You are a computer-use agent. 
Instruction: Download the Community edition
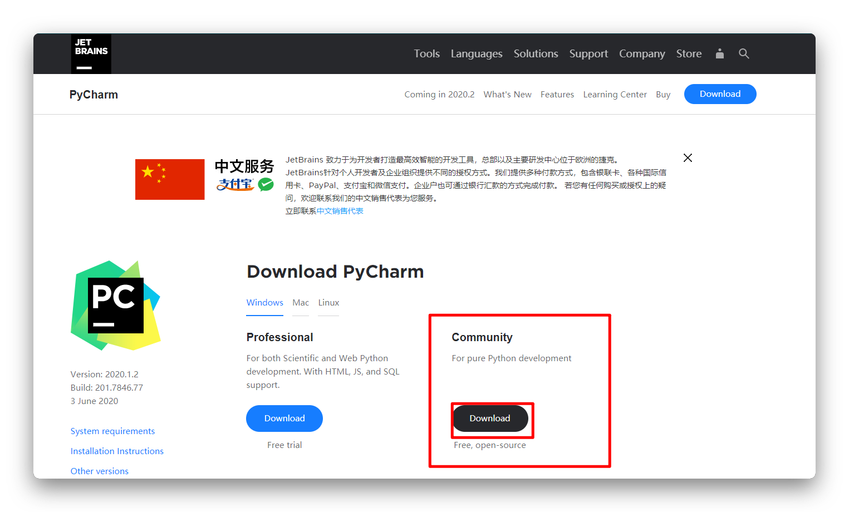click(x=490, y=419)
